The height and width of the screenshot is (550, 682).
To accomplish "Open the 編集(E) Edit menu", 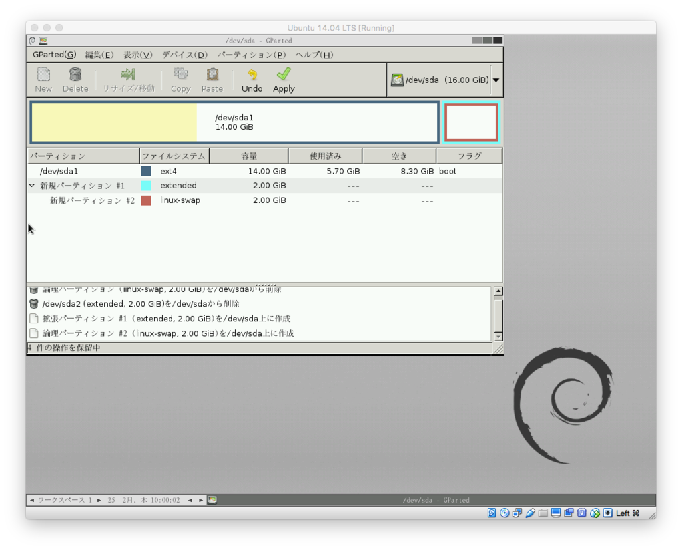I will point(99,55).
